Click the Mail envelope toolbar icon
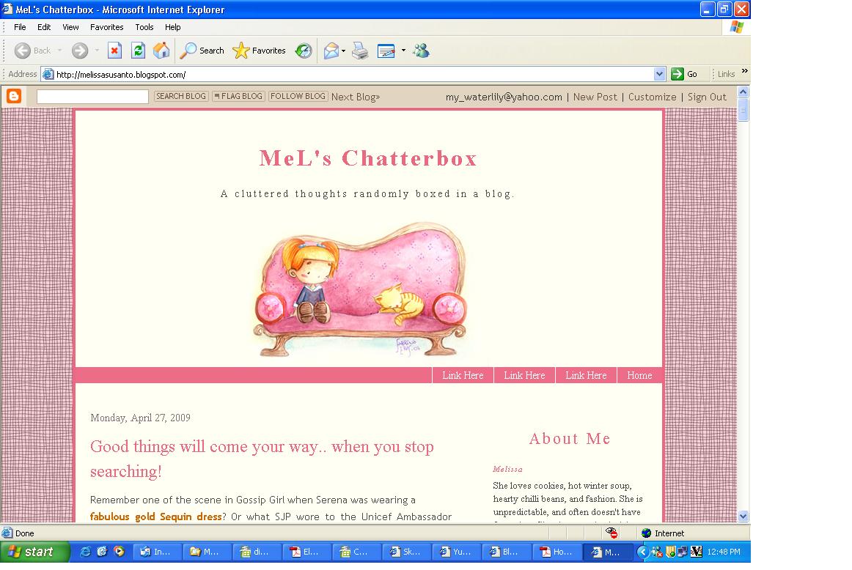Screen dimensions: 852x570 coord(331,51)
